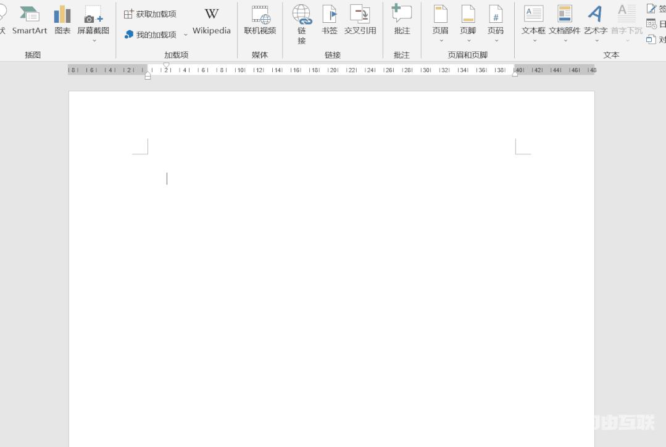Click the horizontal ruler at mark 20
Image resolution: width=666 pixels, height=447 pixels.
(x=333, y=70)
